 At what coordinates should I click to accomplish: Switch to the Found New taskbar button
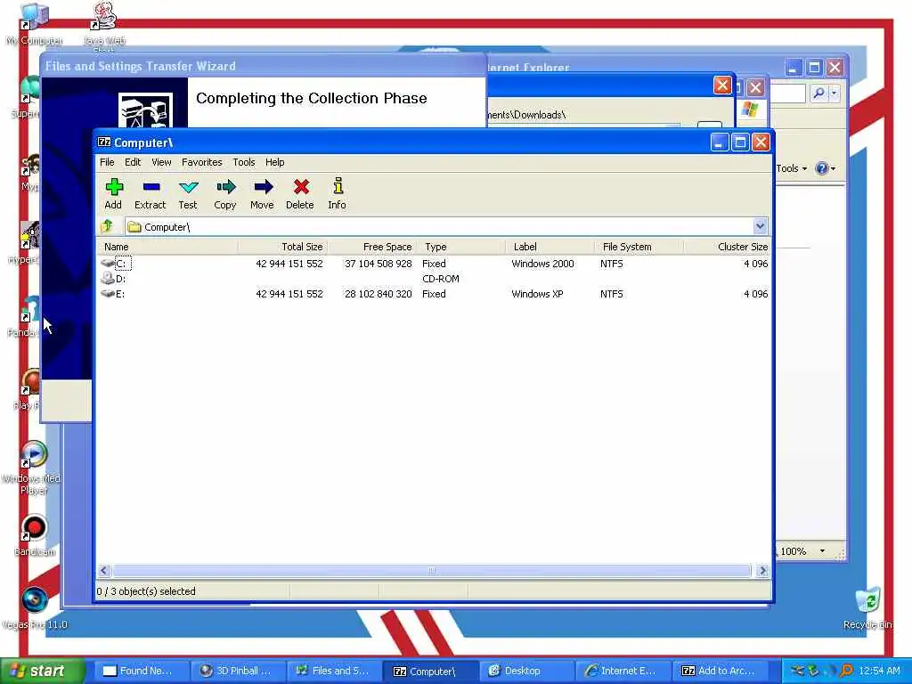pos(142,671)
